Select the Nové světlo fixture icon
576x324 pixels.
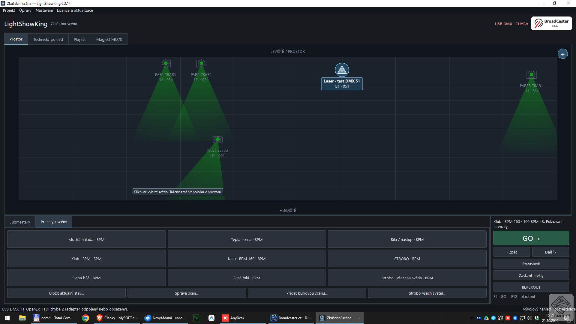click(x=217, y=139)
